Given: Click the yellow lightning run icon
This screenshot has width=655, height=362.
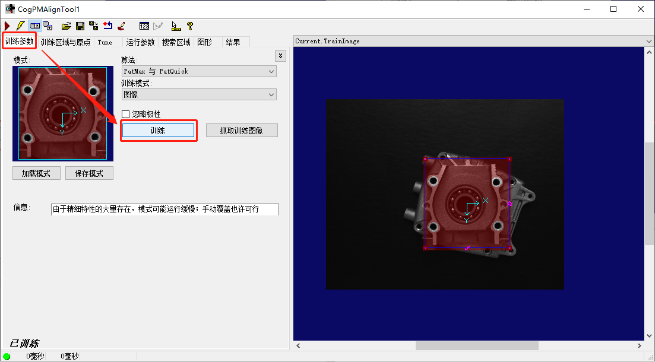Looking at the screenshot, I should 20,26.
